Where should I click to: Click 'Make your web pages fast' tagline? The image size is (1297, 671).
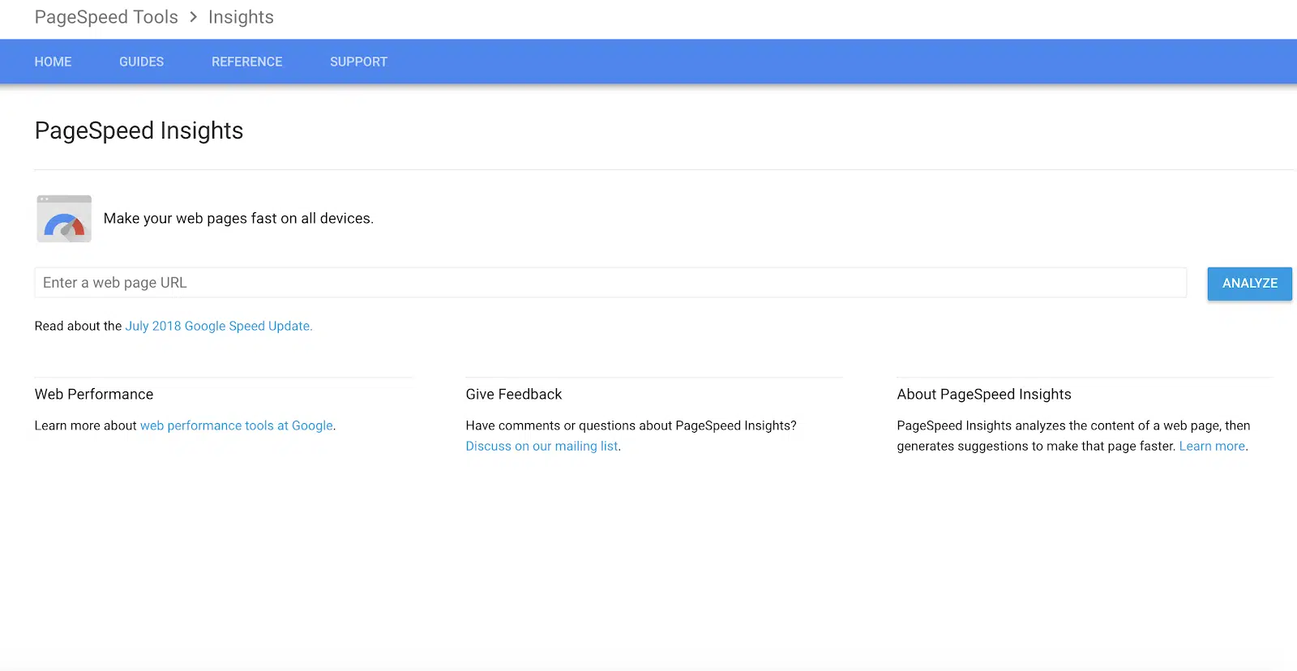pyautogui.click(x=238, y=218)
